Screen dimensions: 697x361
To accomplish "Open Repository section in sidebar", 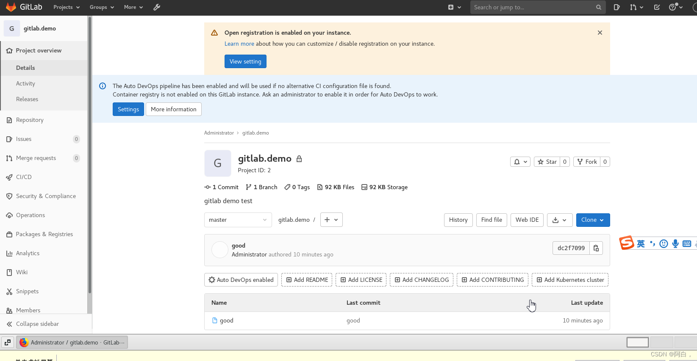I will click(44, 120).
